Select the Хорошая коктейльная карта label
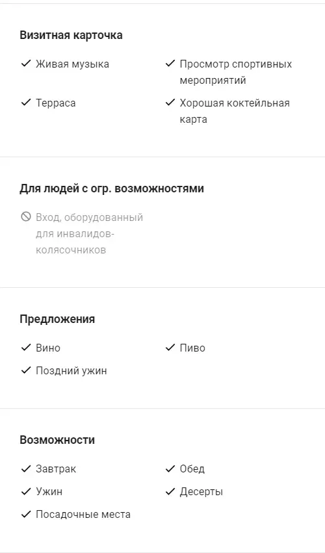Image resolution: width=325 pixels, height=553 pixels. (235, 111)
